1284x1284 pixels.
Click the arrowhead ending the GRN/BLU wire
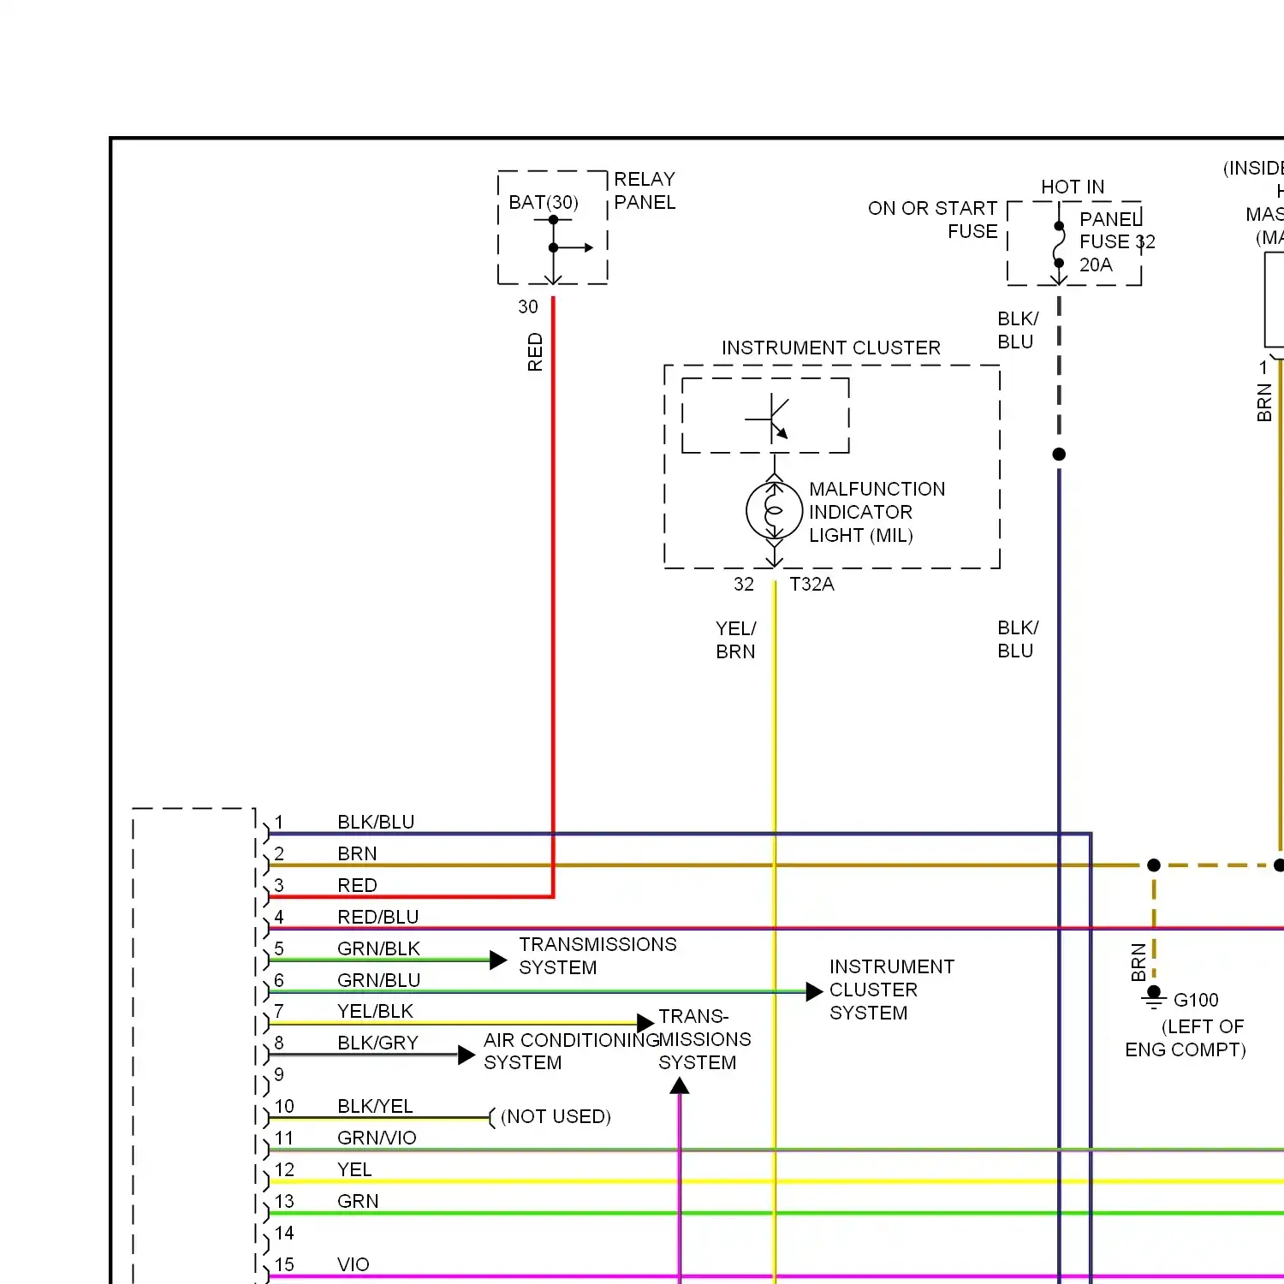coord(814,991)
